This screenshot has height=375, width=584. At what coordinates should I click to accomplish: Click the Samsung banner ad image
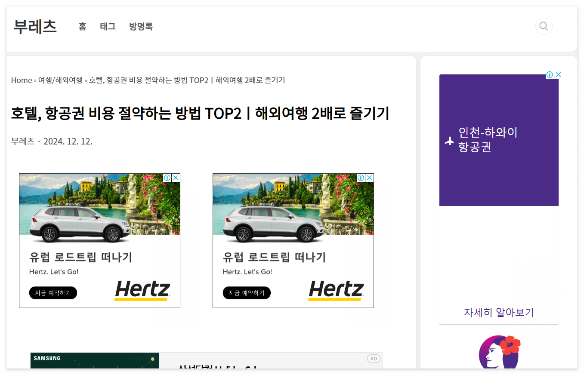(95, 360)
